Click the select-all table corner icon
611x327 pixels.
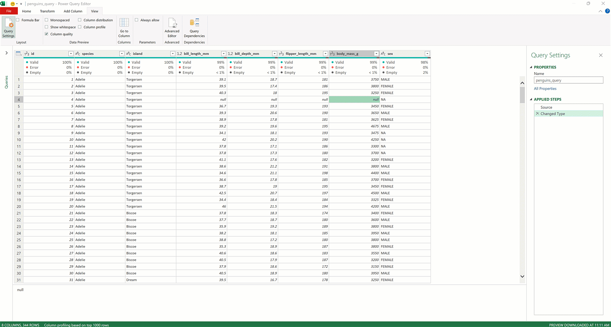(19, 53)
